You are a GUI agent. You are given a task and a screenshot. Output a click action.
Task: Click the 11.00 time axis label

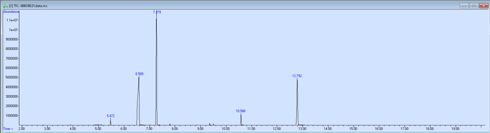click(x=251, y=129)
